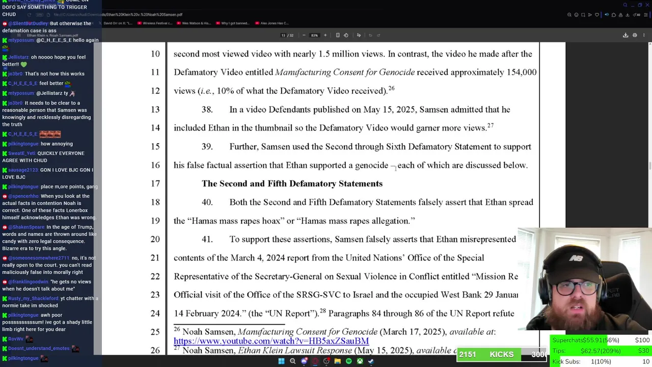Open the 'Alex Jones Has C...' bookmark
652x367 pixels.
coord(272,23)
